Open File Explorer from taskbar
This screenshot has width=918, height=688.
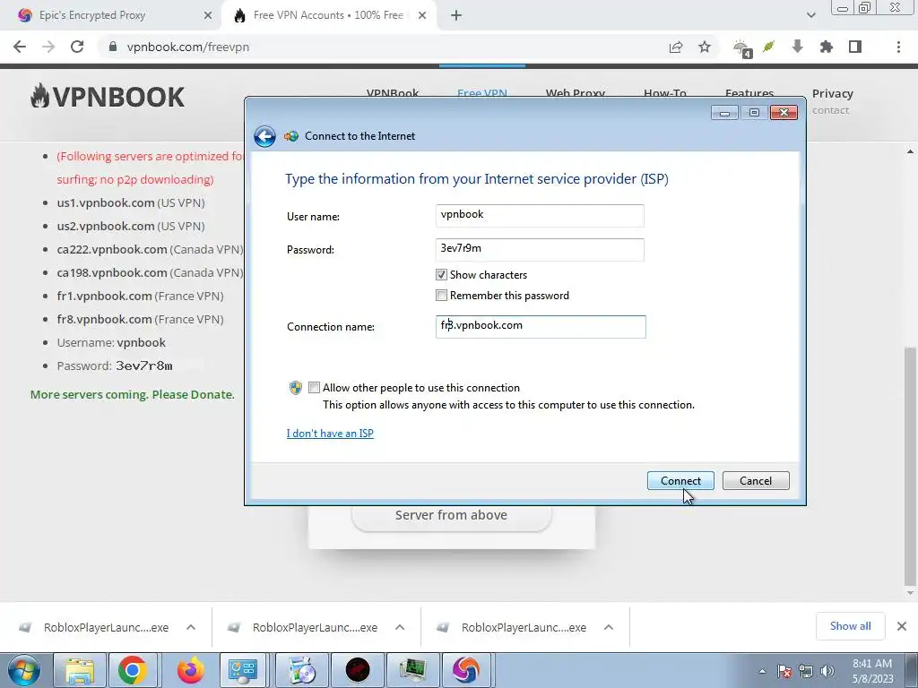(80, 670)
